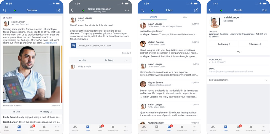This screenshot has width=270, height=134.
Task: Tap the More icon on Inbox screen
Action: coord(194,128)
